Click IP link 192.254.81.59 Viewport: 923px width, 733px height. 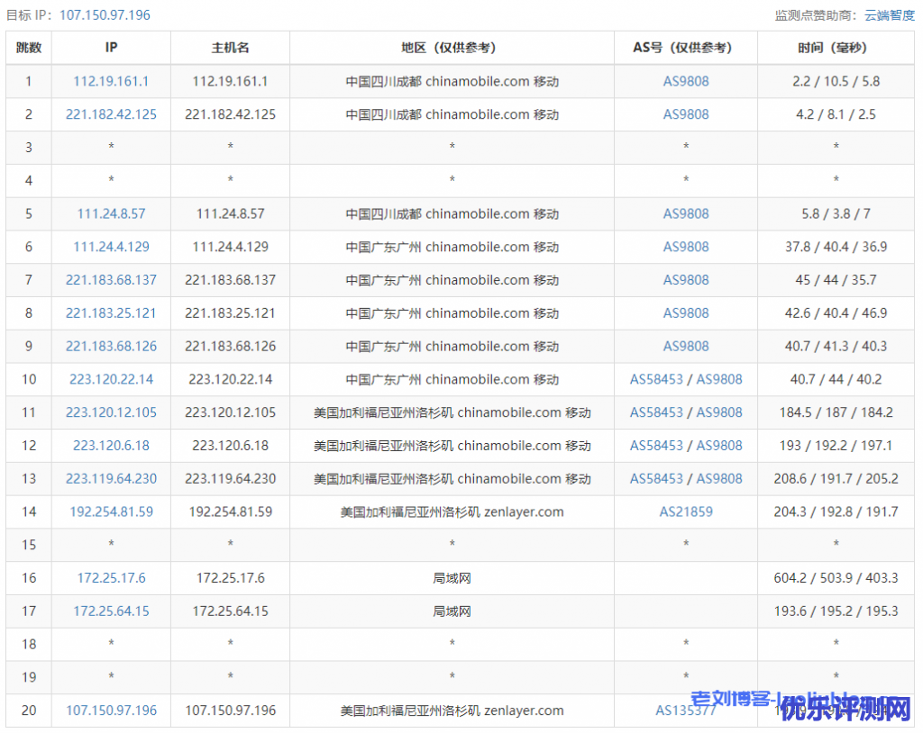111,511
